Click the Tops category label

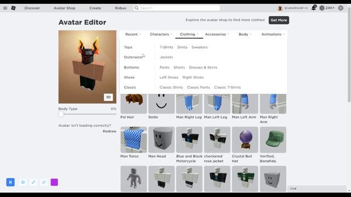click(128, 48)
